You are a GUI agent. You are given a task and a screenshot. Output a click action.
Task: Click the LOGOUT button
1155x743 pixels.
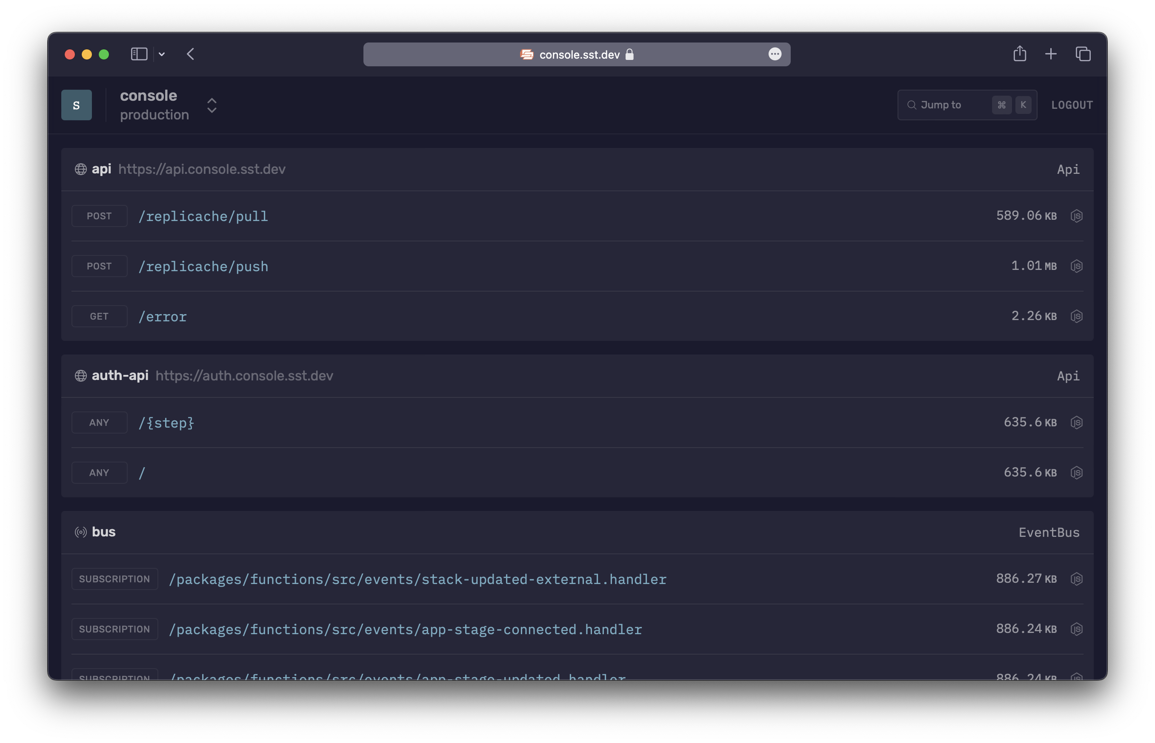pyautogui.click(x=1072, y=105)
